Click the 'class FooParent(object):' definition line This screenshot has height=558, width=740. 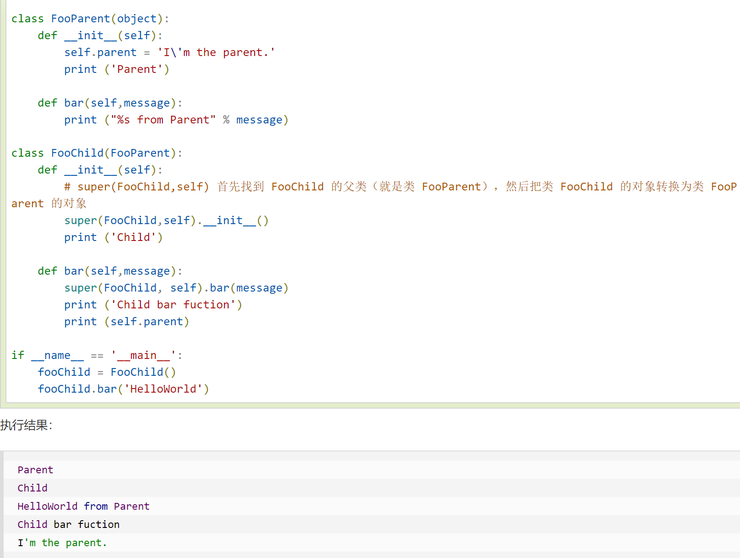click(x=90, y=19)
